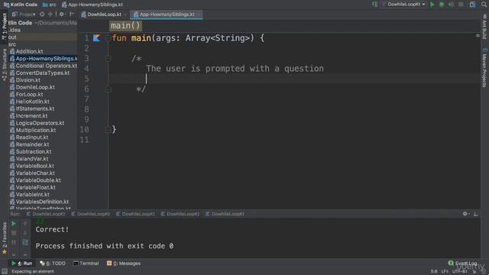Open Project Structure icon in top toolbar
Viewport: 489px width, 275px height.
pyautogui.click(x=472, y=5)
